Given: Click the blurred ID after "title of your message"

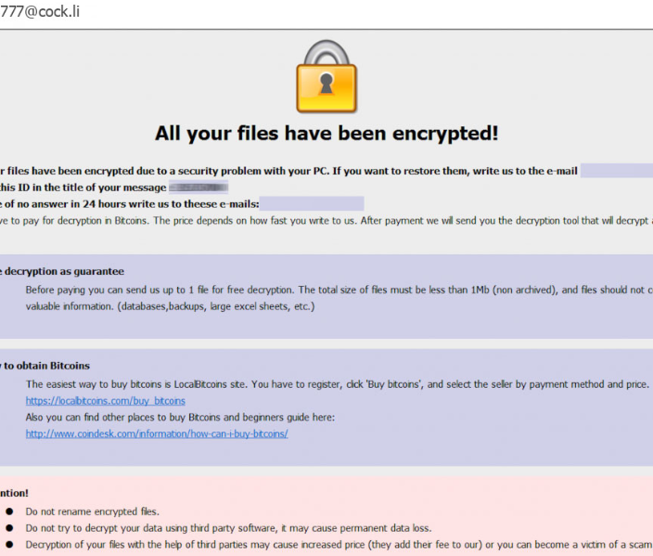Looking at the screenshot, I should 198,187.
